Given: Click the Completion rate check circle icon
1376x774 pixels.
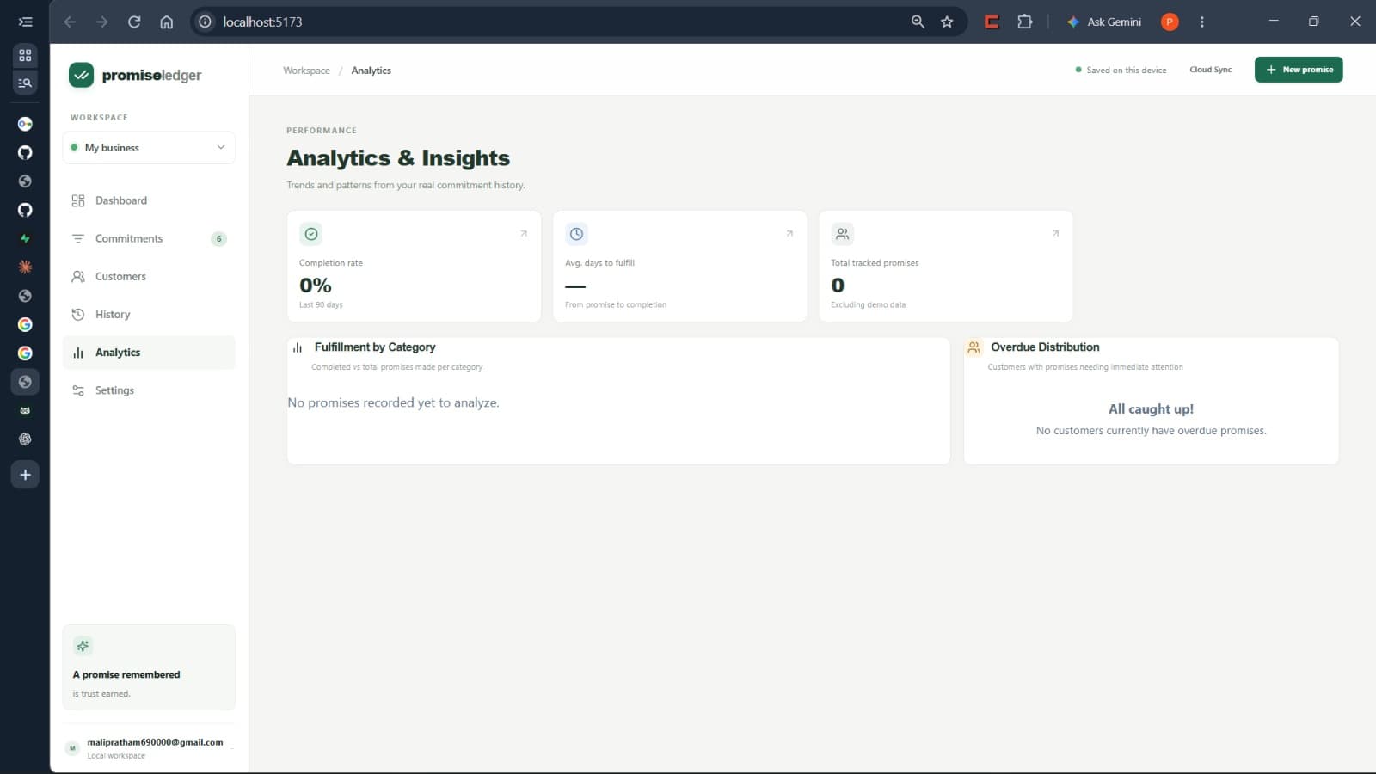Looking at the screenshot, I should pos(311,234).
